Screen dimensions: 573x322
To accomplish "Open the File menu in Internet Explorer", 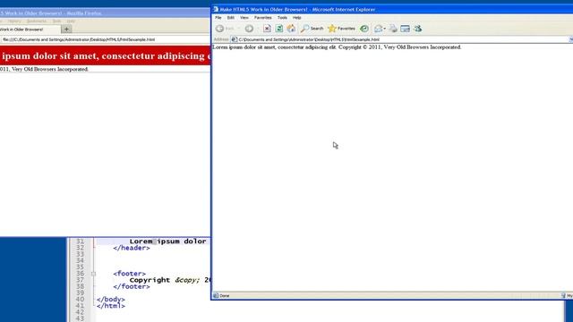I will [218, 18].
